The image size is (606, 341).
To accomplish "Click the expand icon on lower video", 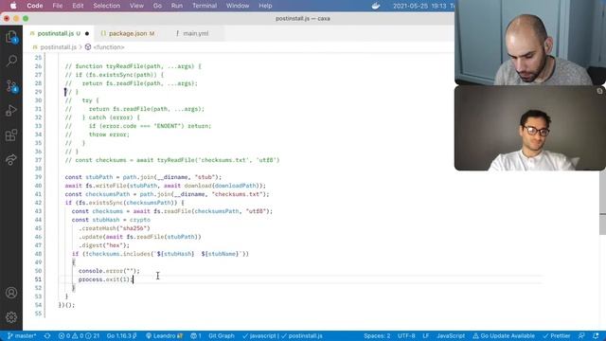I will click(x=599, y=91).
